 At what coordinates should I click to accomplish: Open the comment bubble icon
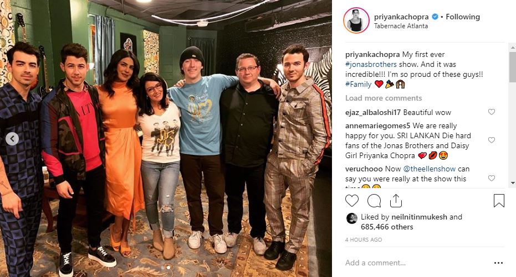(374, 201)
